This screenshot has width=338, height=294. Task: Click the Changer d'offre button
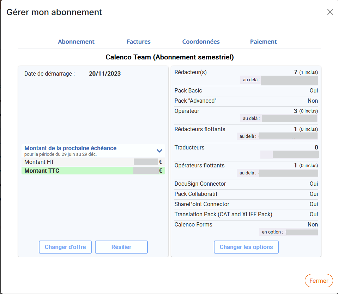65,247
